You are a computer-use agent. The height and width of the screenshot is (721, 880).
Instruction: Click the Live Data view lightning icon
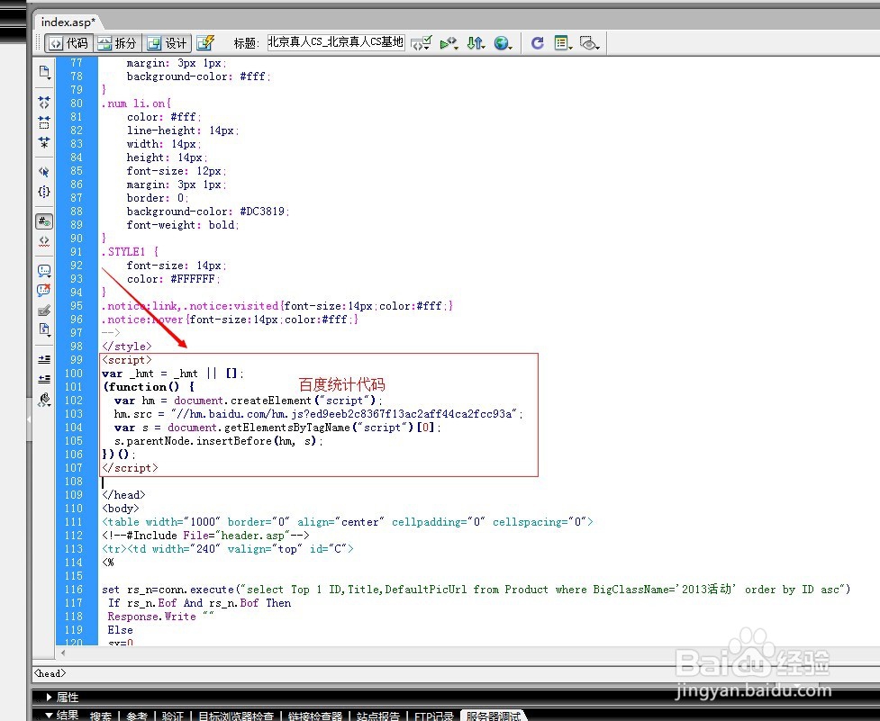point(205,43)
